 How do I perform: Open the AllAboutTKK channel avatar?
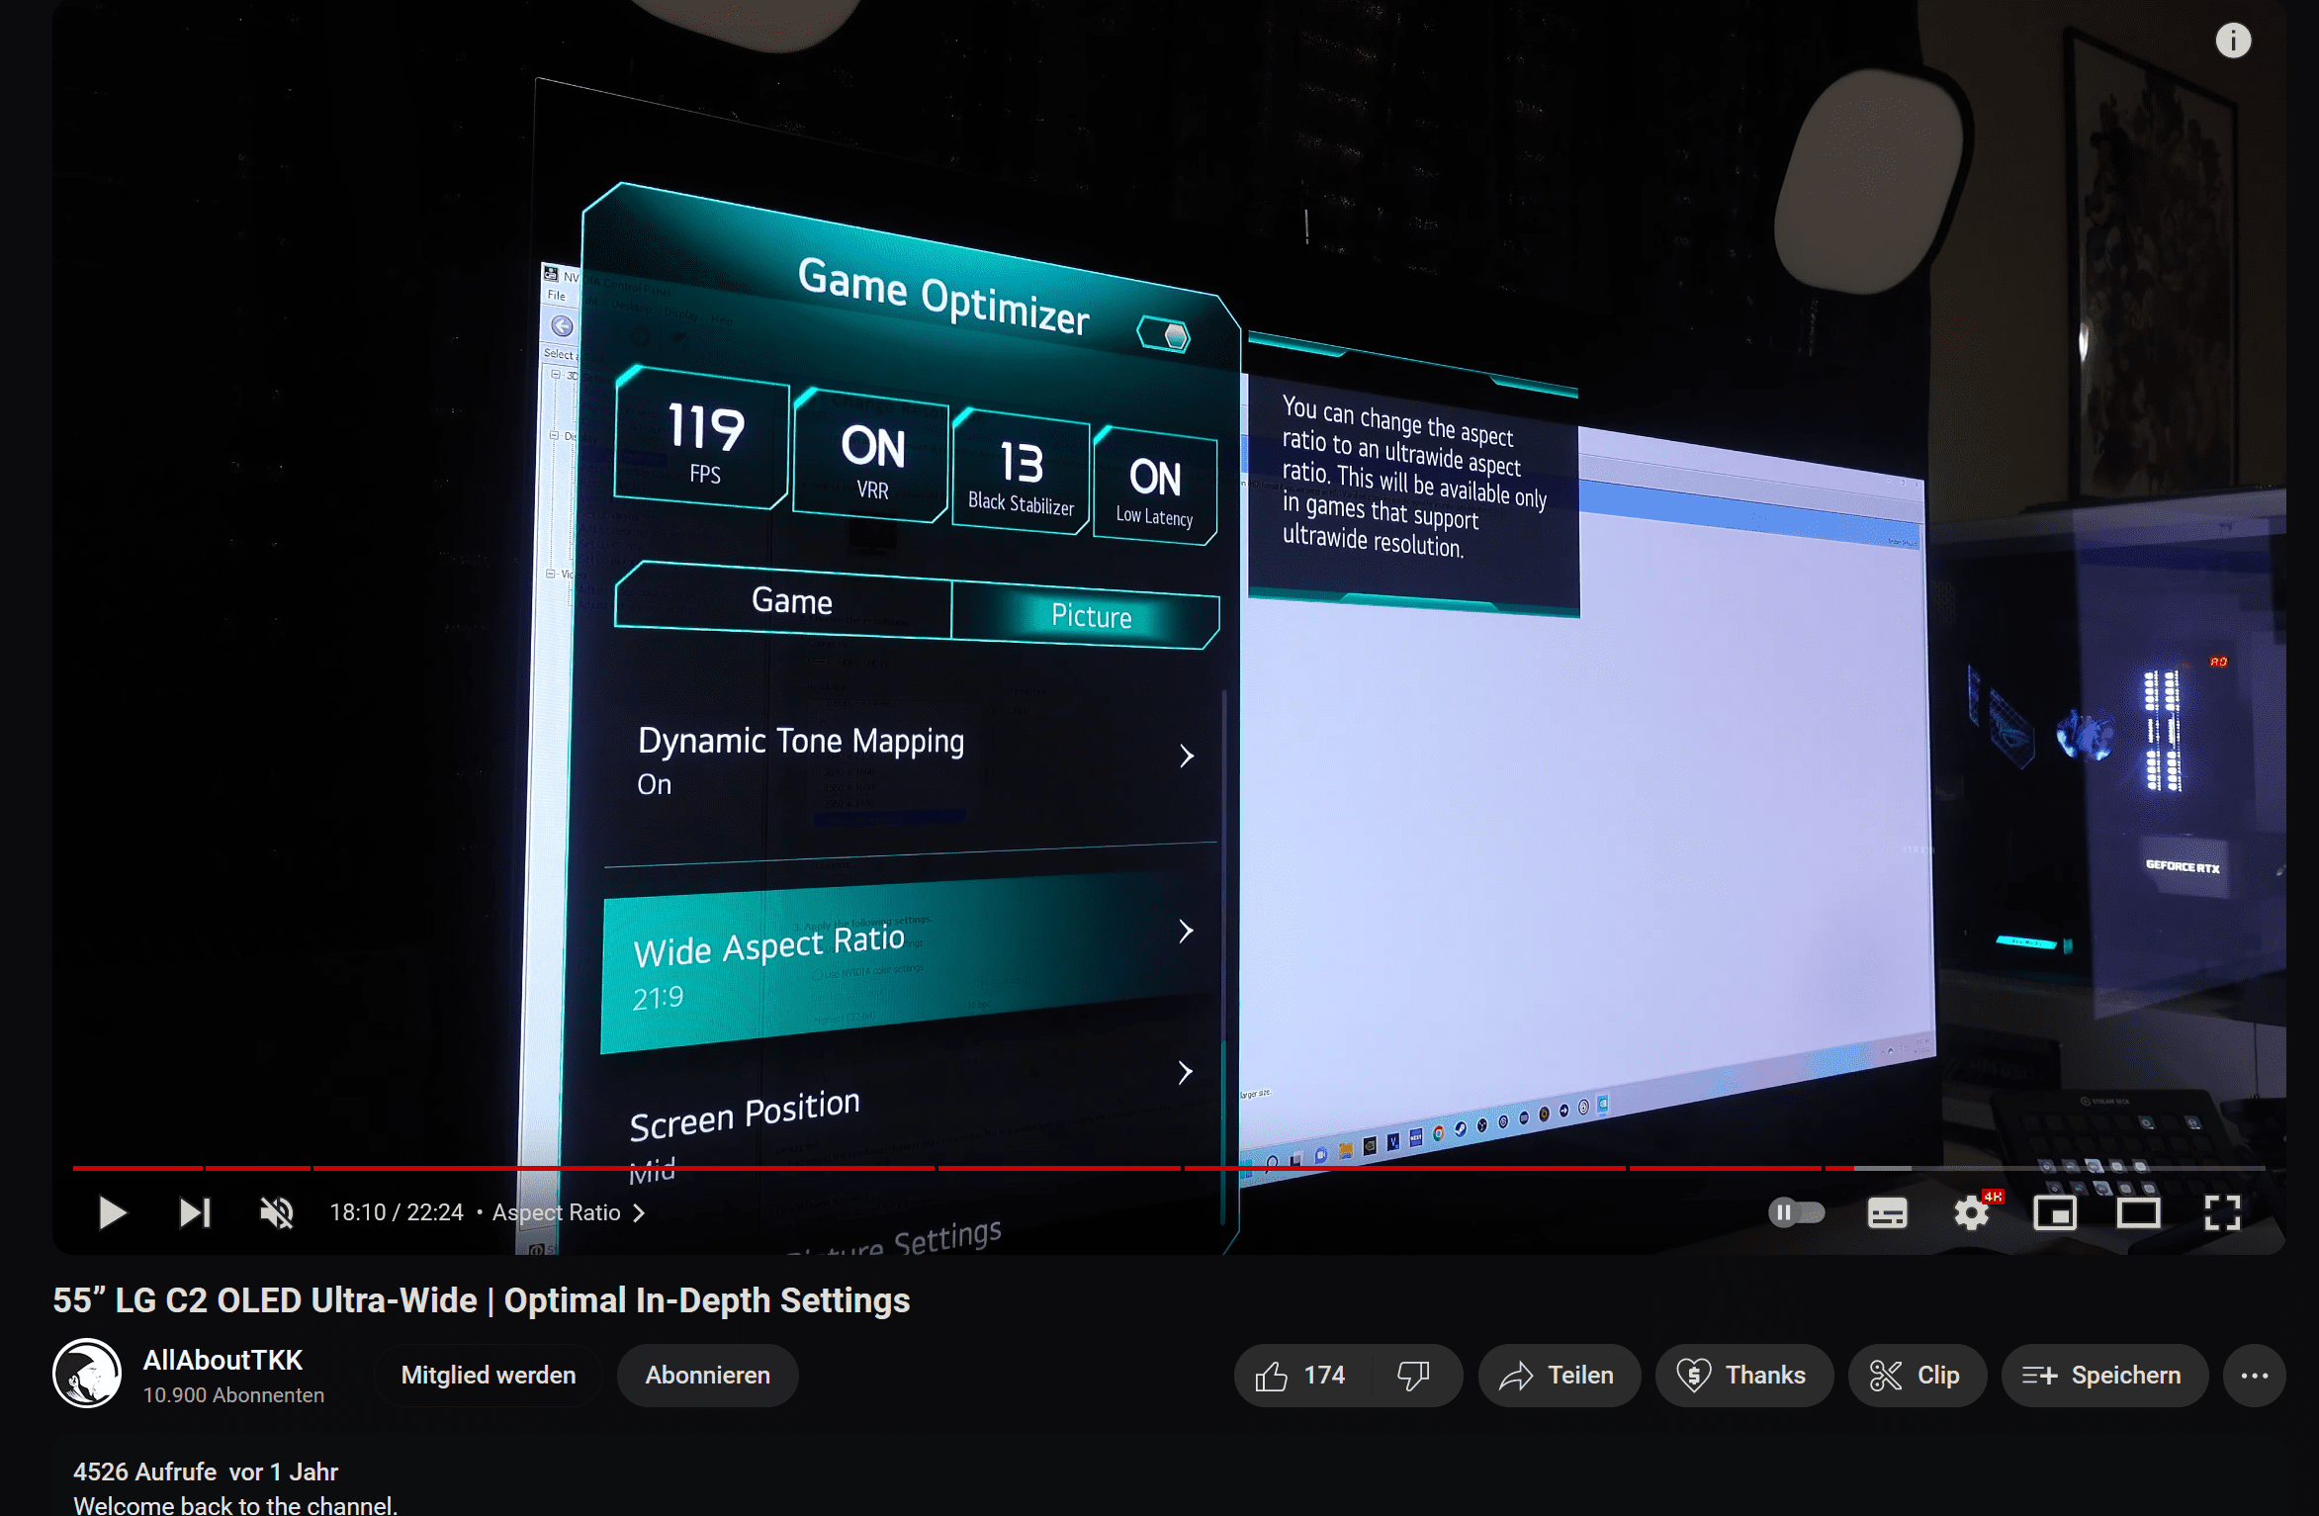(x=87, y=1374)
